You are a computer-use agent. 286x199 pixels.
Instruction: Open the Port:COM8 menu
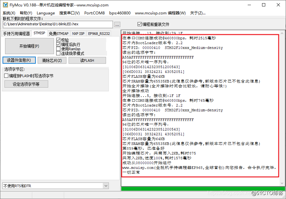click(94, 13)
